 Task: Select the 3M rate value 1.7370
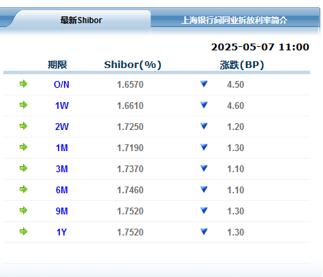(x=131, y=169)
